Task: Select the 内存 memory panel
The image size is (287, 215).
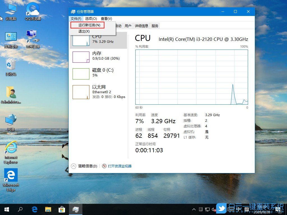Action: point(98,56)
